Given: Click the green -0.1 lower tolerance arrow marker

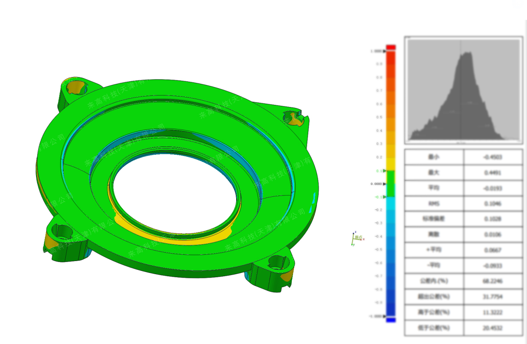Looking at the screenshot, I should tap(384, 197).
